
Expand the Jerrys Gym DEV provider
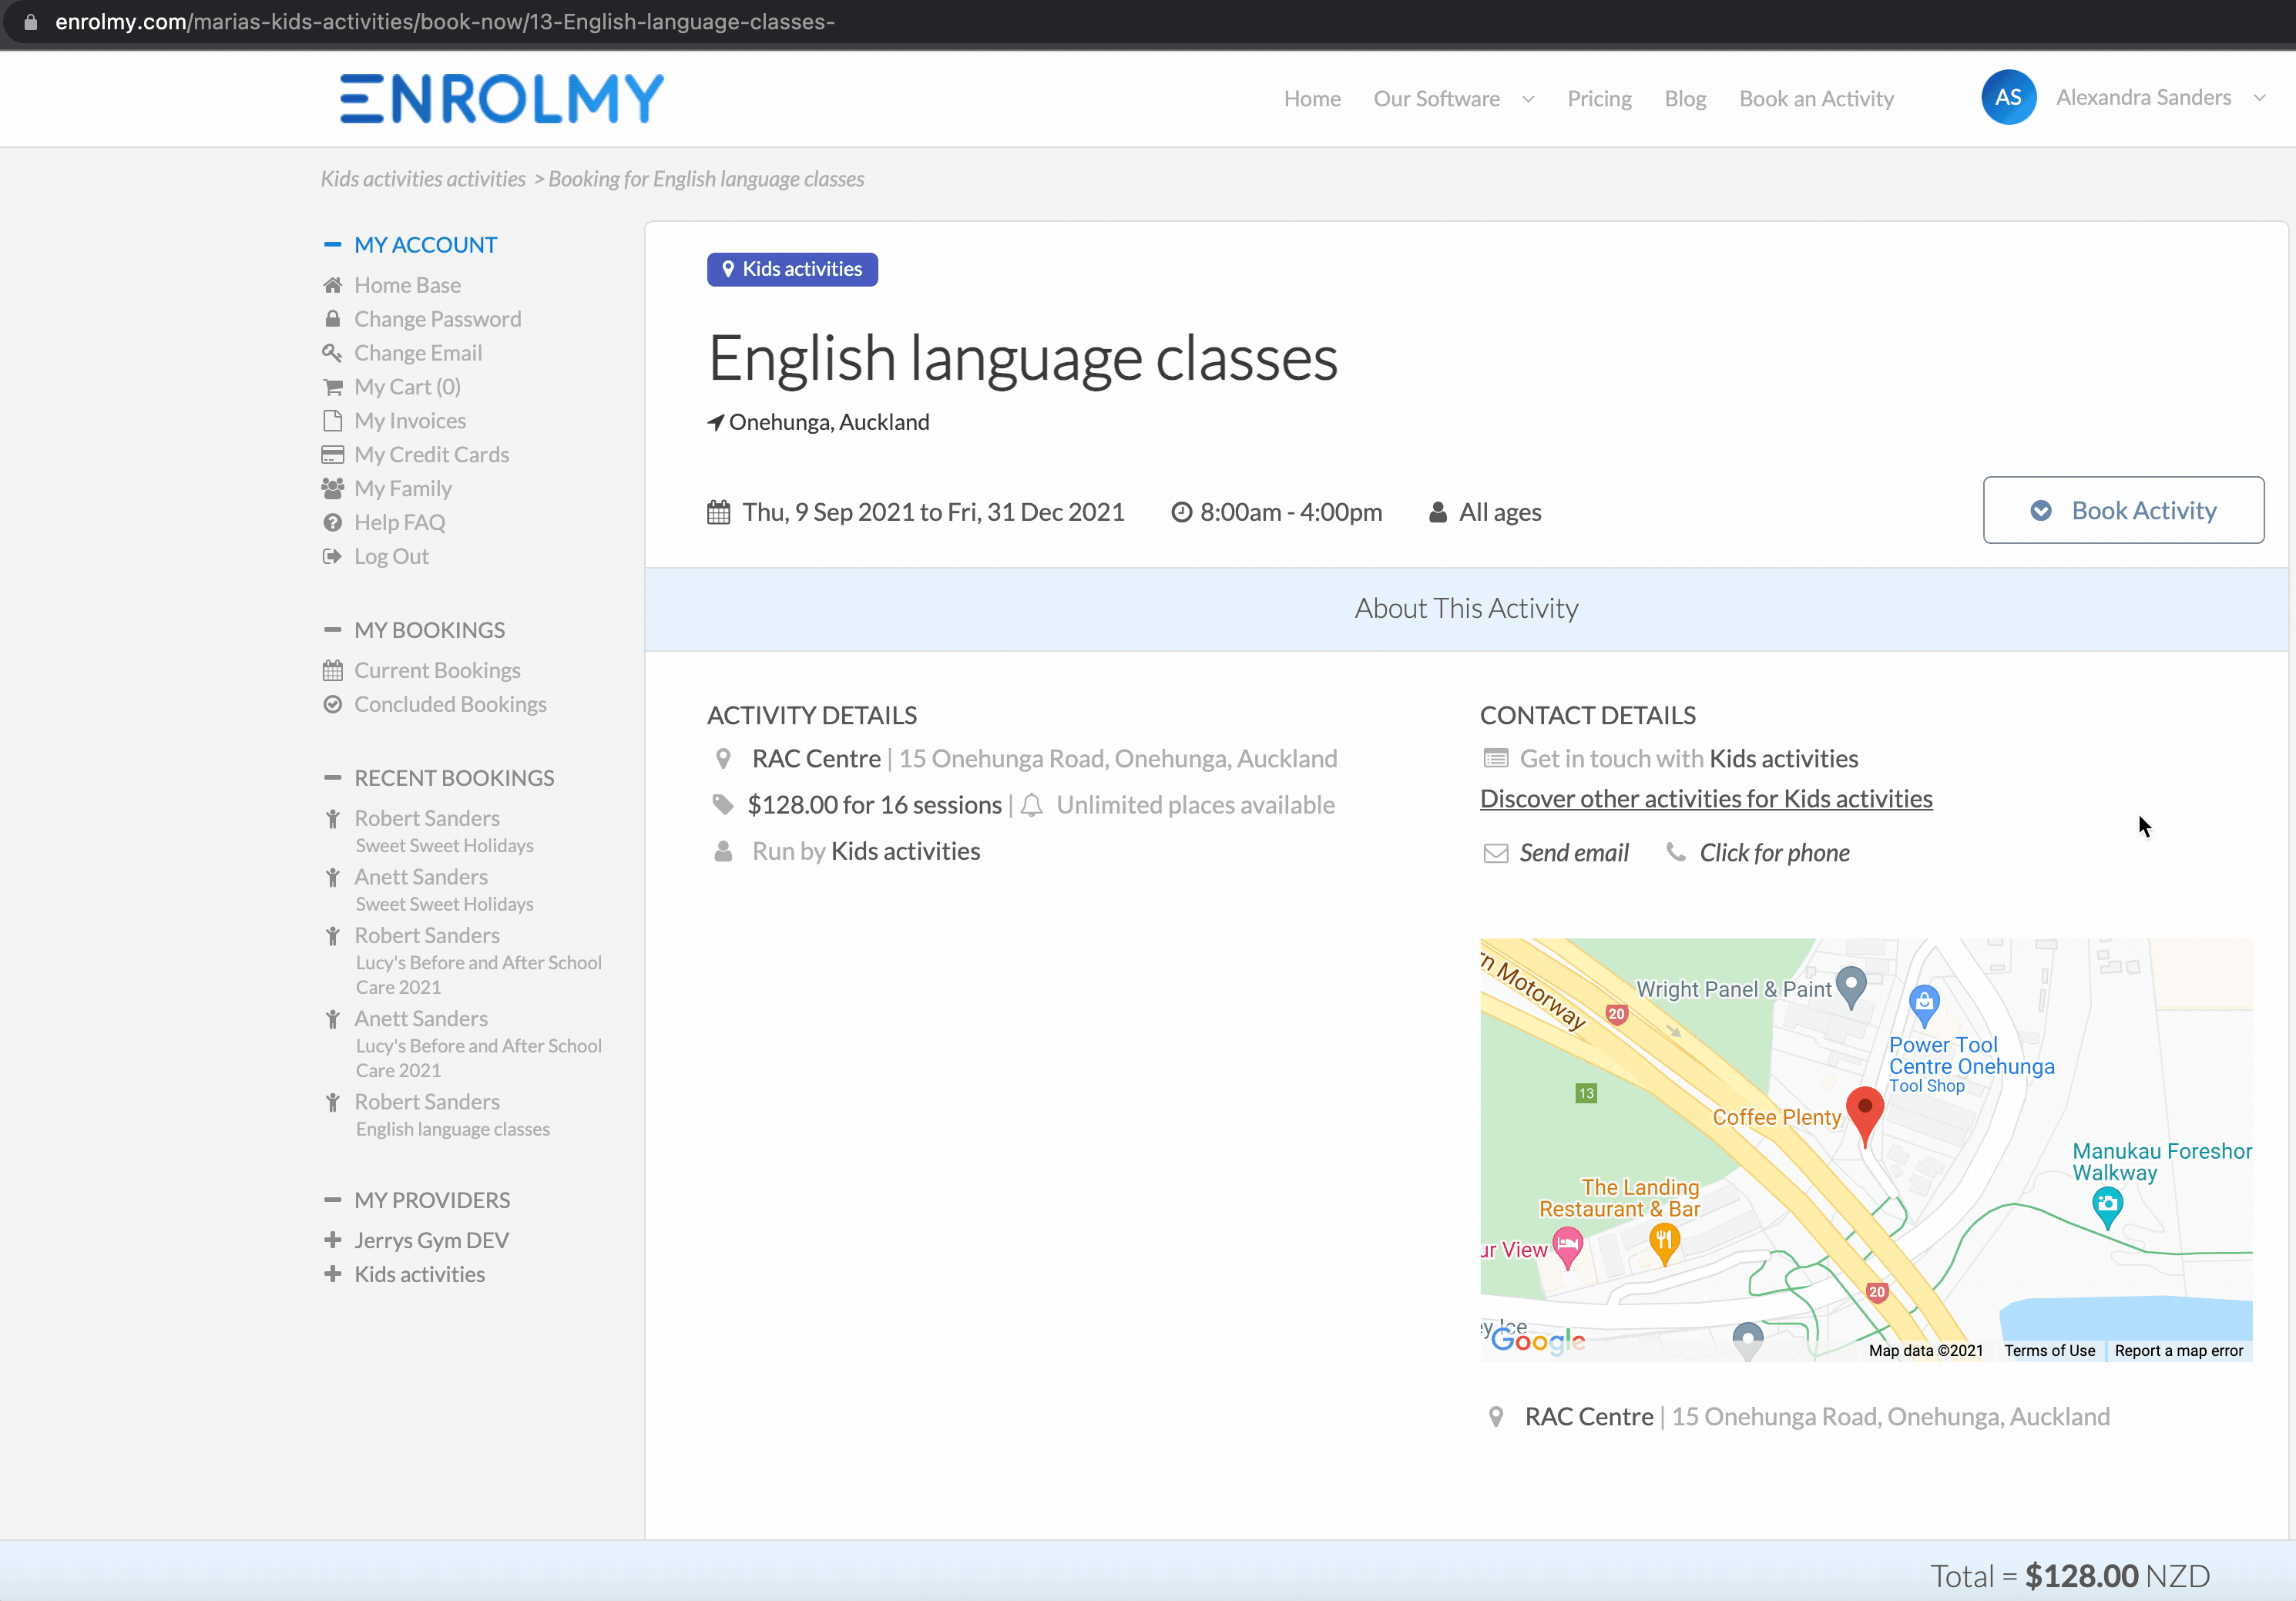(x=333, y=1240)
